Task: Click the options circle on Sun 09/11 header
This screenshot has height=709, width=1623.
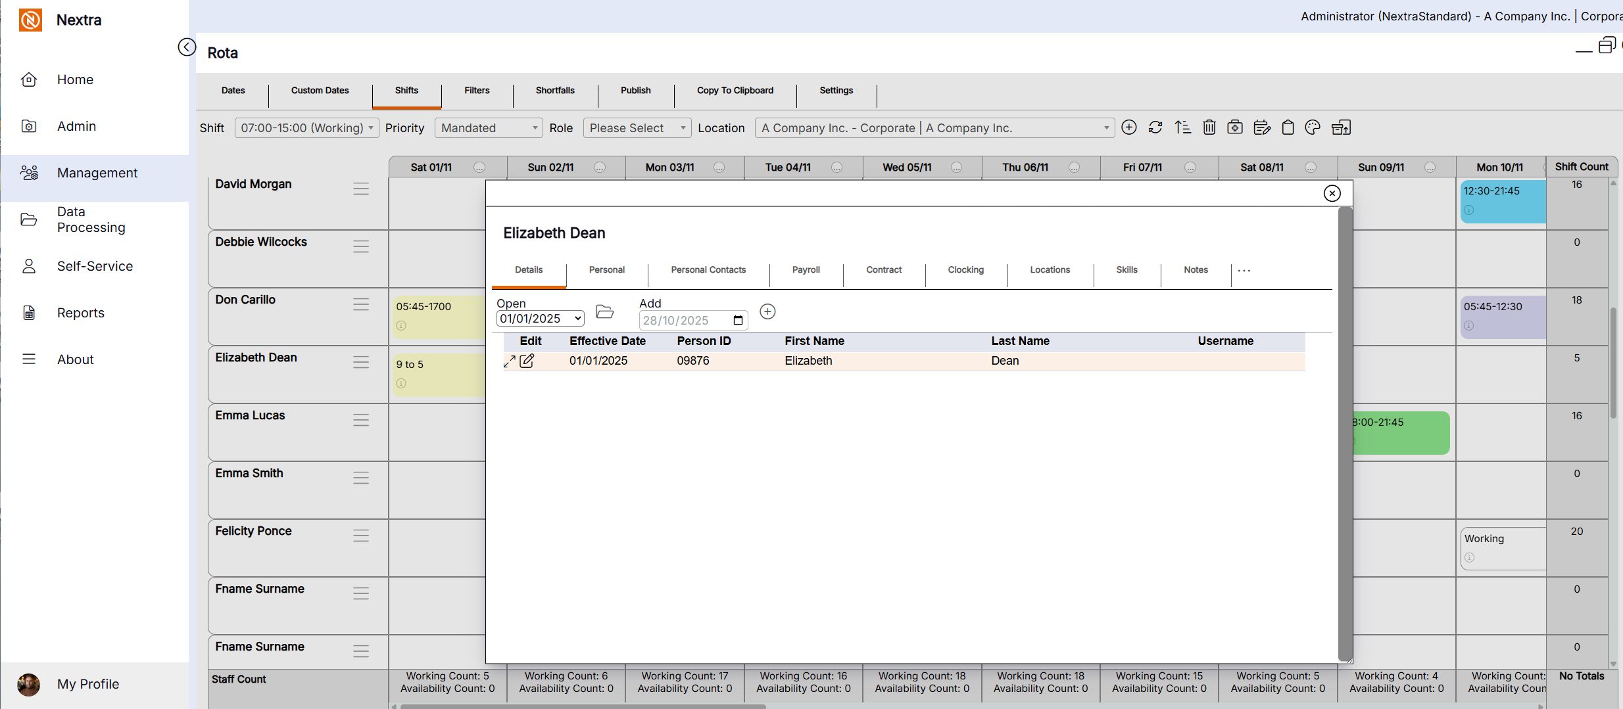Action: tap(1430, 168)
